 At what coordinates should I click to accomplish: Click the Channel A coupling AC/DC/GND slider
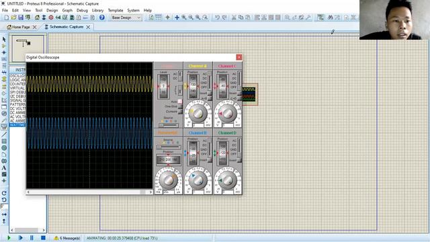tap(210, 81)
